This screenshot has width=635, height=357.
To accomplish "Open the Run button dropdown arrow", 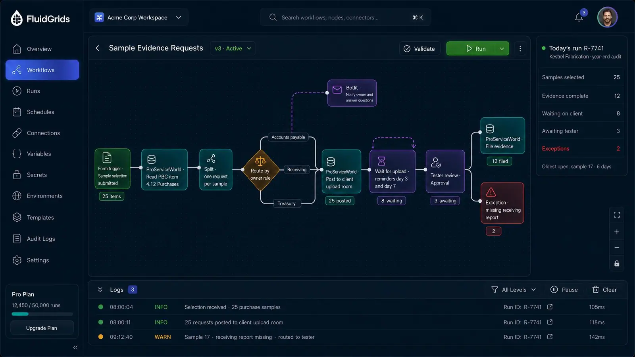I will [x=502, y=48].
